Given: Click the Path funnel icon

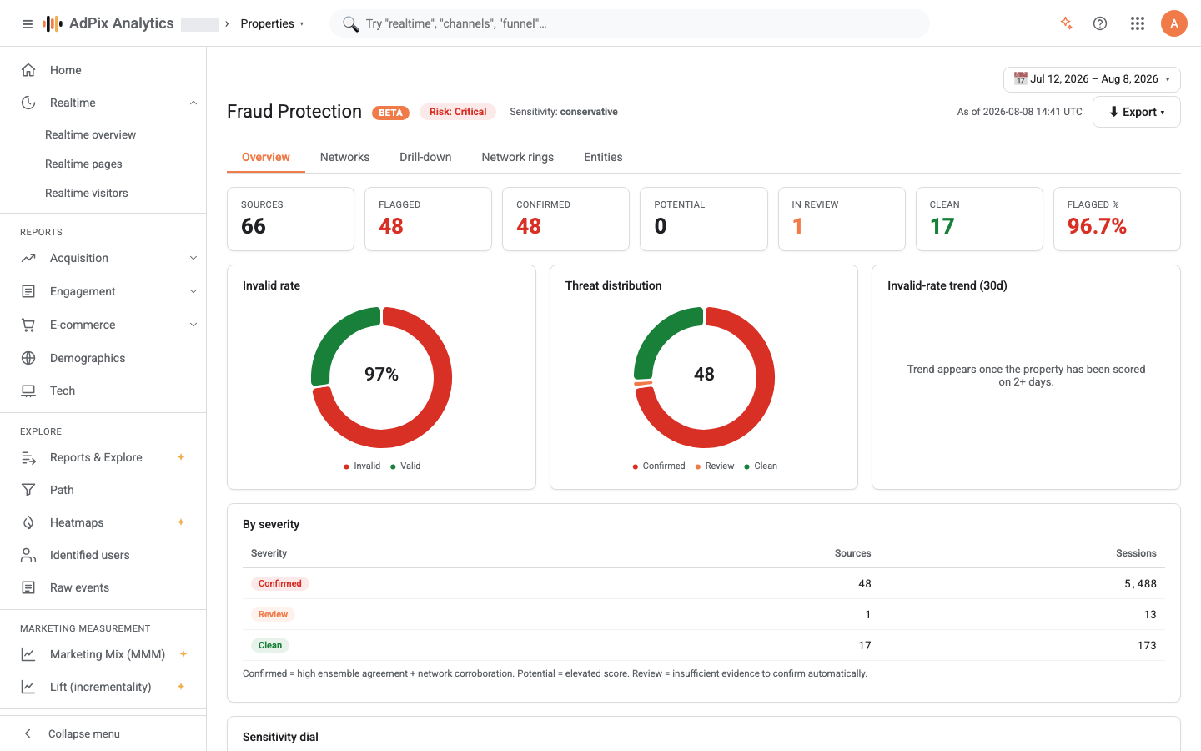Looking at the screenshot, I should click(x=28, y=490).
